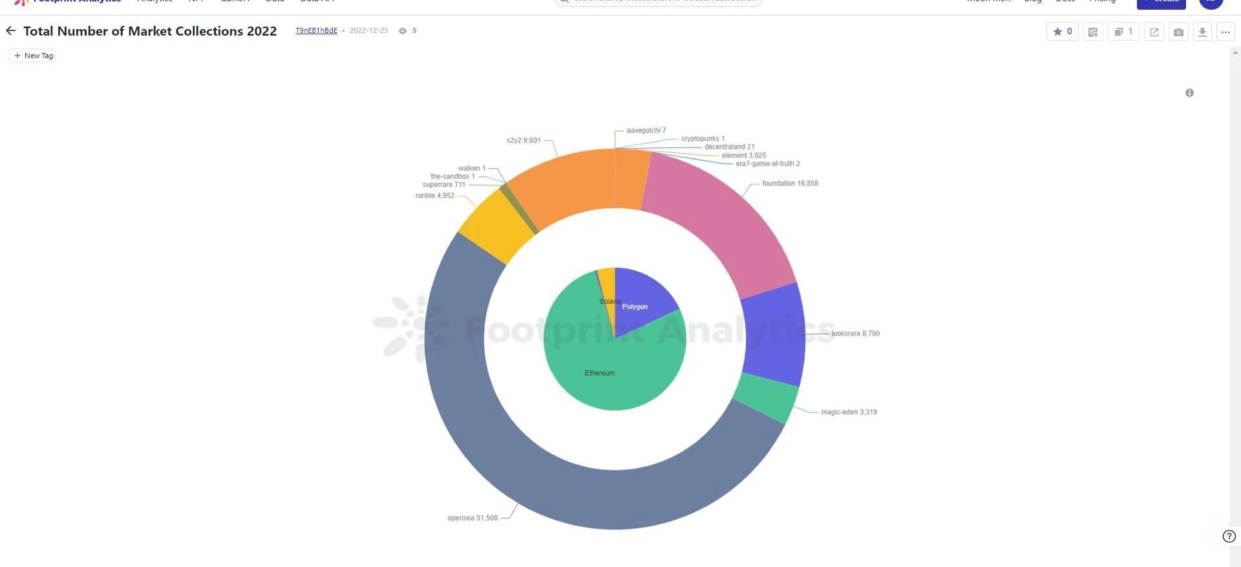Click the back arrow beside the chart title
Viewport: 1241px width, 567px height.
[11, 30]
